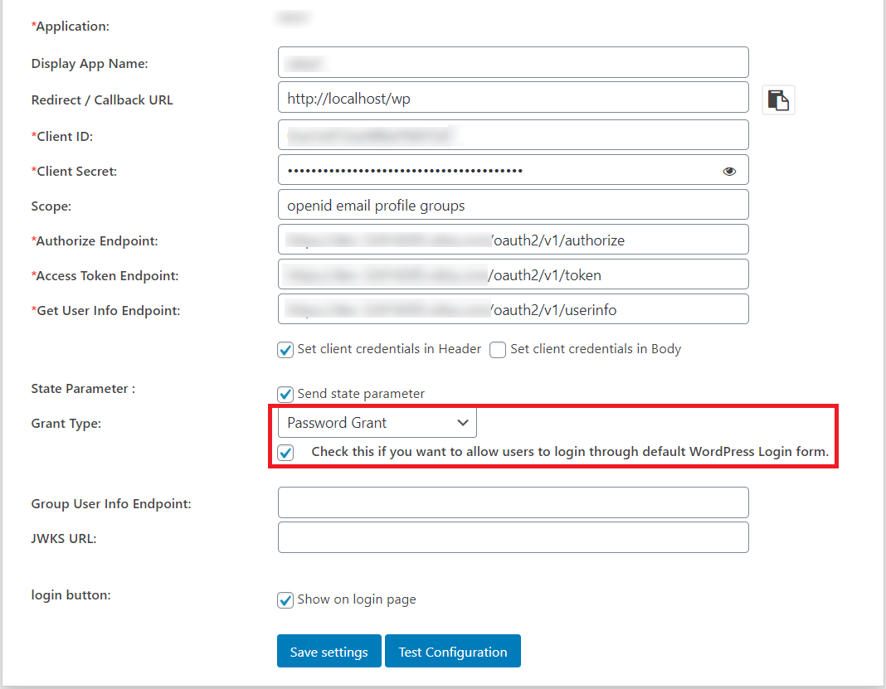Copy the Redirect / Callback URL with clipboard icon
The width and height of the screenshot is (886, 689).
click(778, 100)
